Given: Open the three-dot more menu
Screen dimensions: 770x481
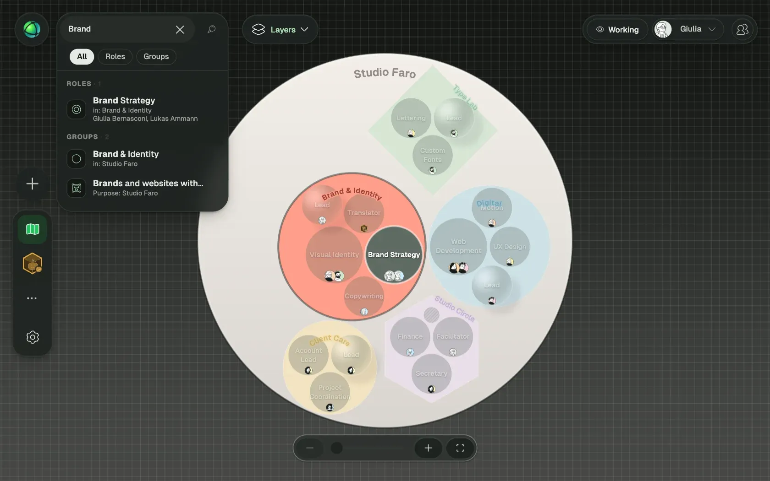Looking at the screenshot, I should 32,298.
